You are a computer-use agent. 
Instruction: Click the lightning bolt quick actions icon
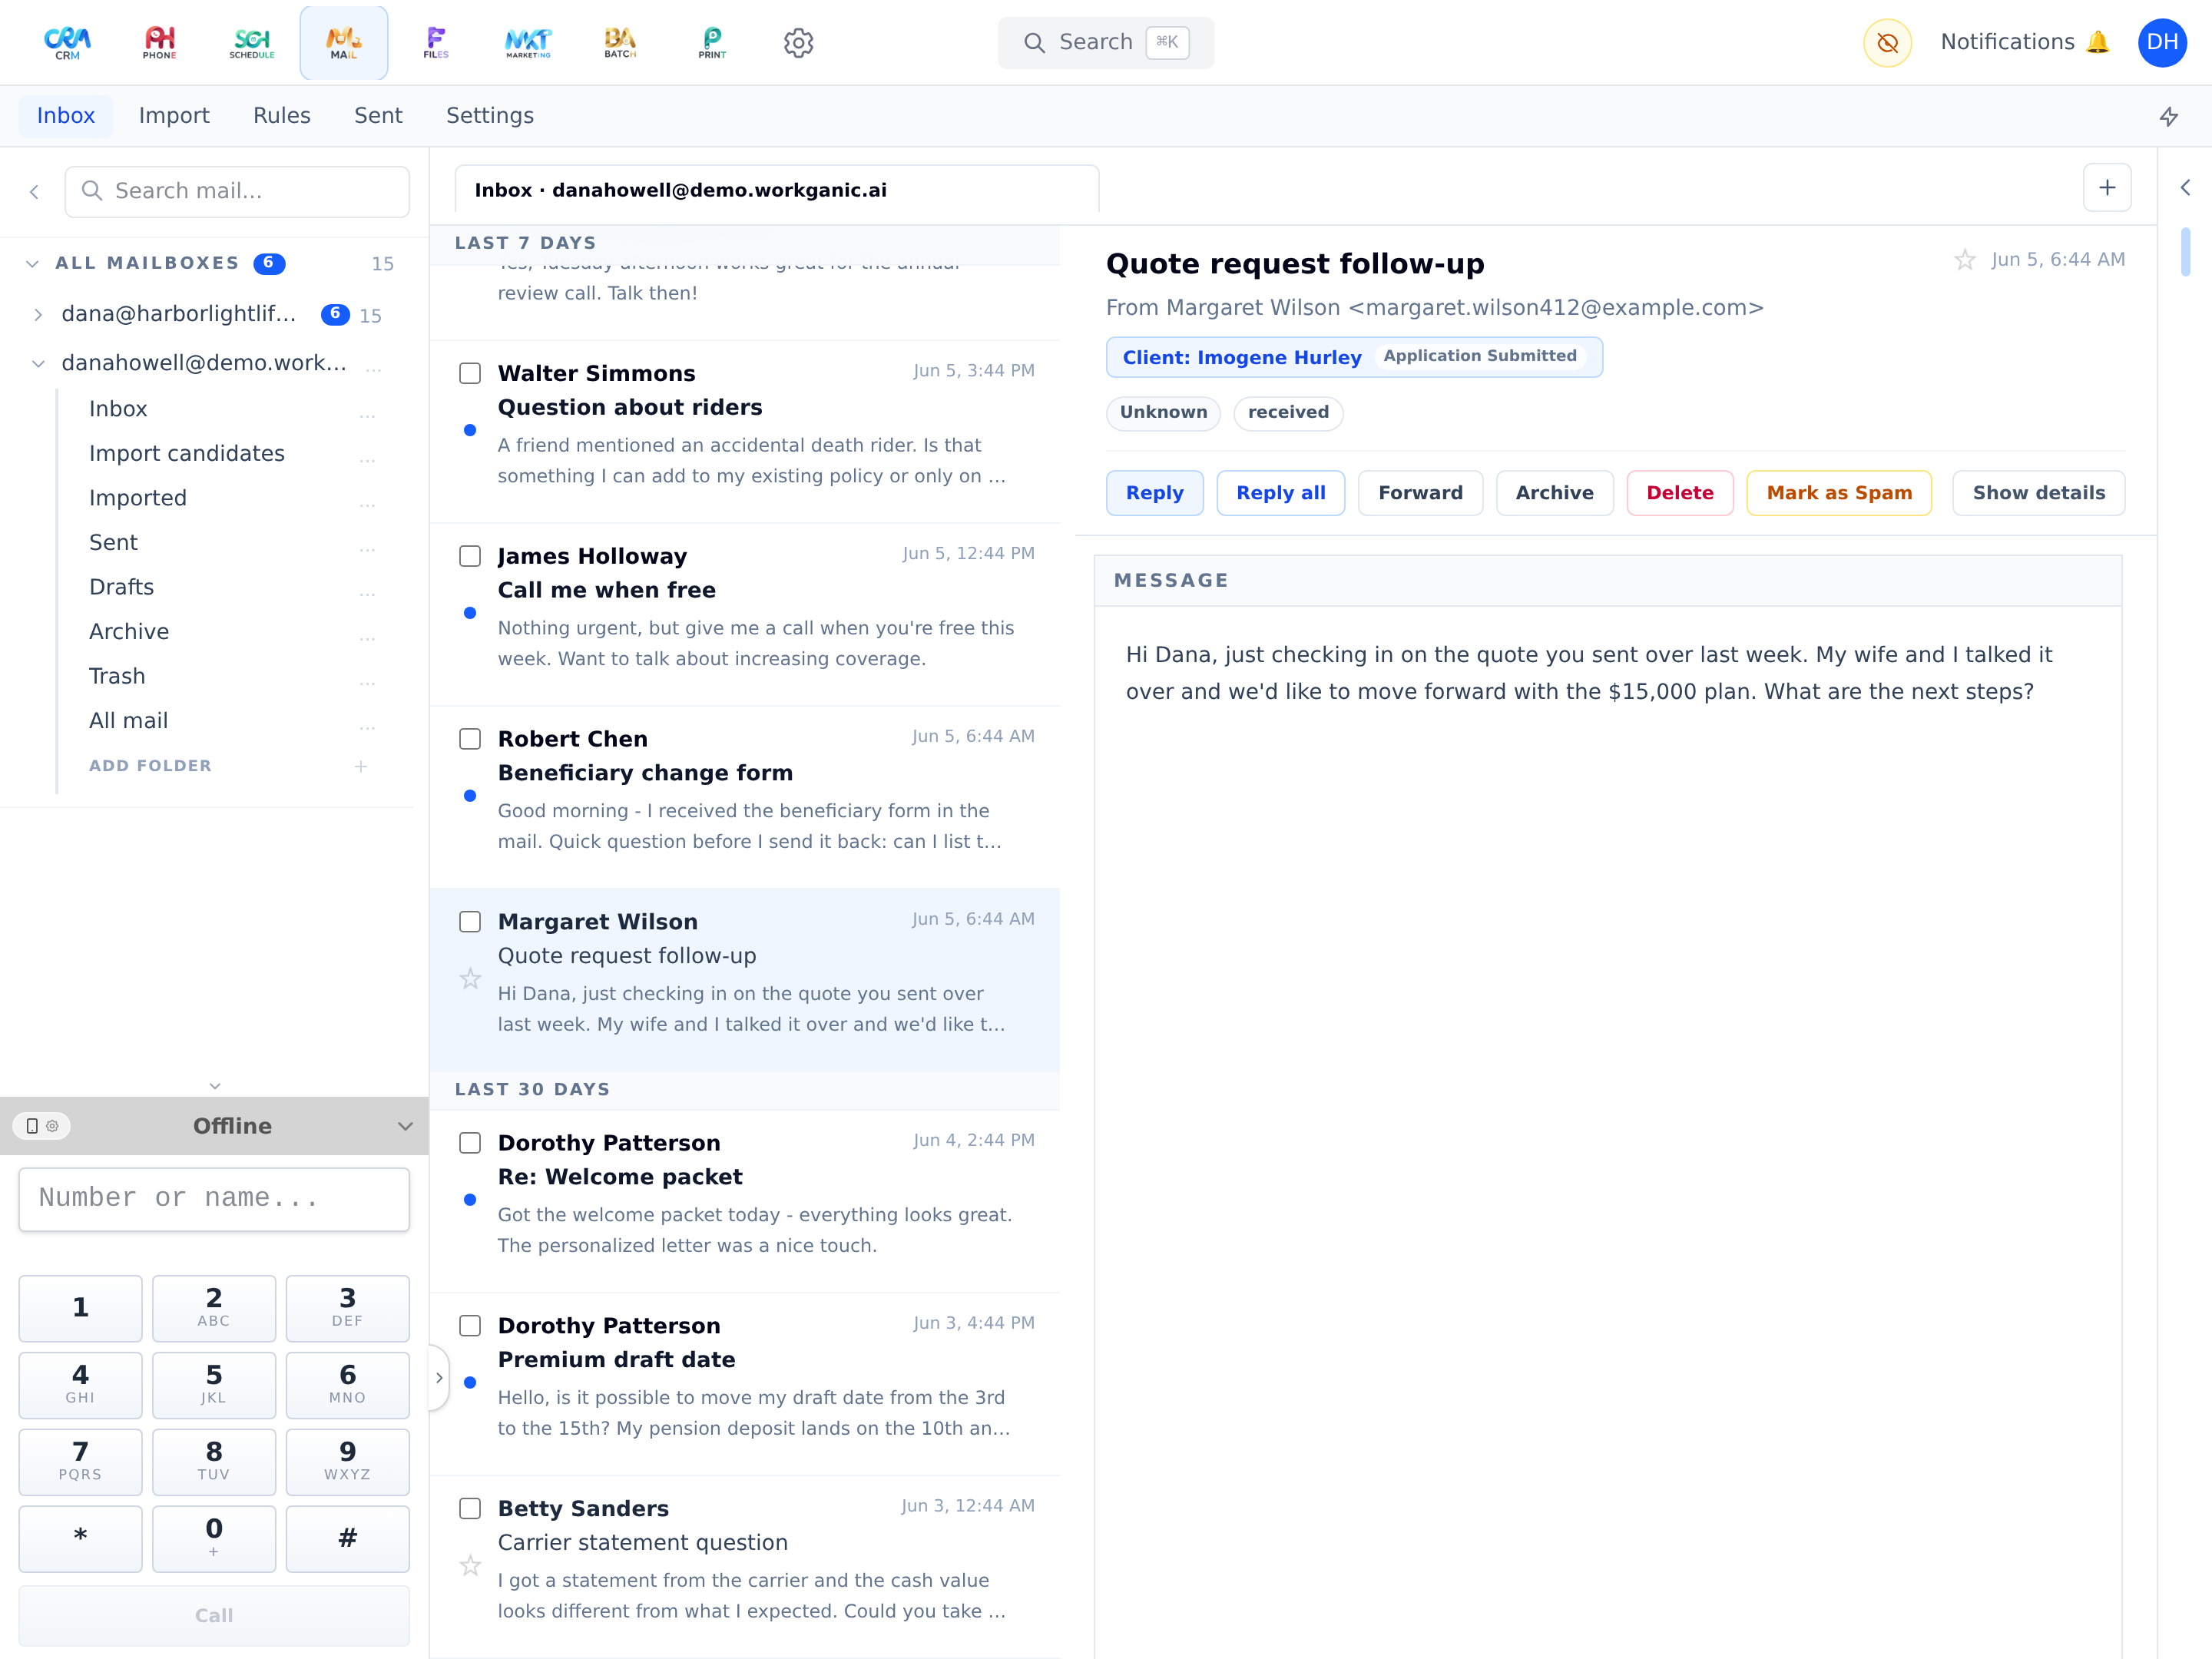[2169, 116]
